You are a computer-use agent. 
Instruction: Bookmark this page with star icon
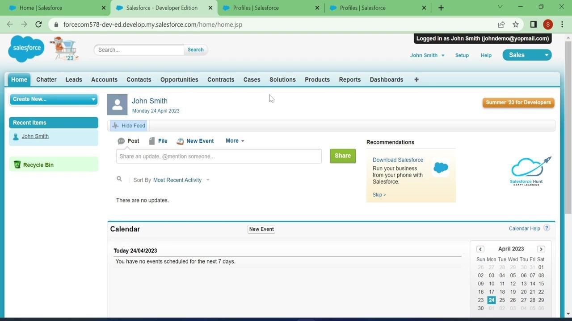[516, 25]
